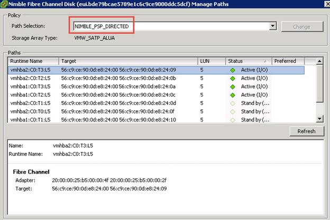Viewport: 330px width, 220px height.
Task: Select path row vmhba2:C0:T1:L5
Action: coord(156,103)
